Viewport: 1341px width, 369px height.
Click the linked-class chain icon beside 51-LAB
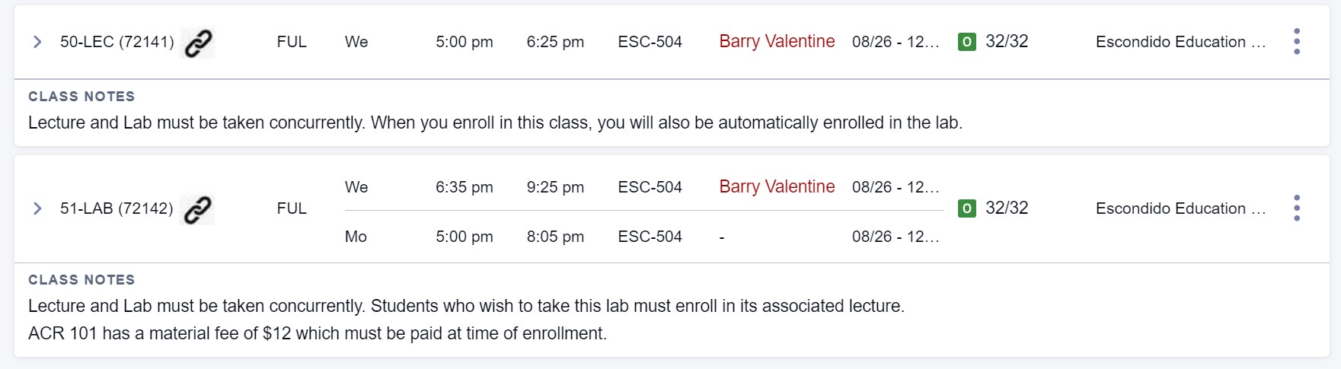pos(197,209)
